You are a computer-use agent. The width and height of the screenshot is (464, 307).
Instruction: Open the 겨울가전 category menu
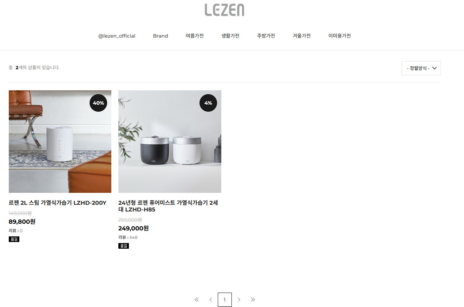pos(302,36)
